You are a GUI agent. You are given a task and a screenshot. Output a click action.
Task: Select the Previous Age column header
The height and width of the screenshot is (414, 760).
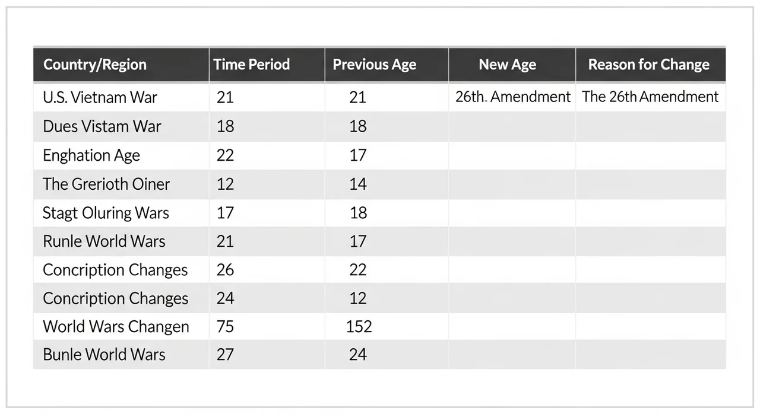coord(375,65)
